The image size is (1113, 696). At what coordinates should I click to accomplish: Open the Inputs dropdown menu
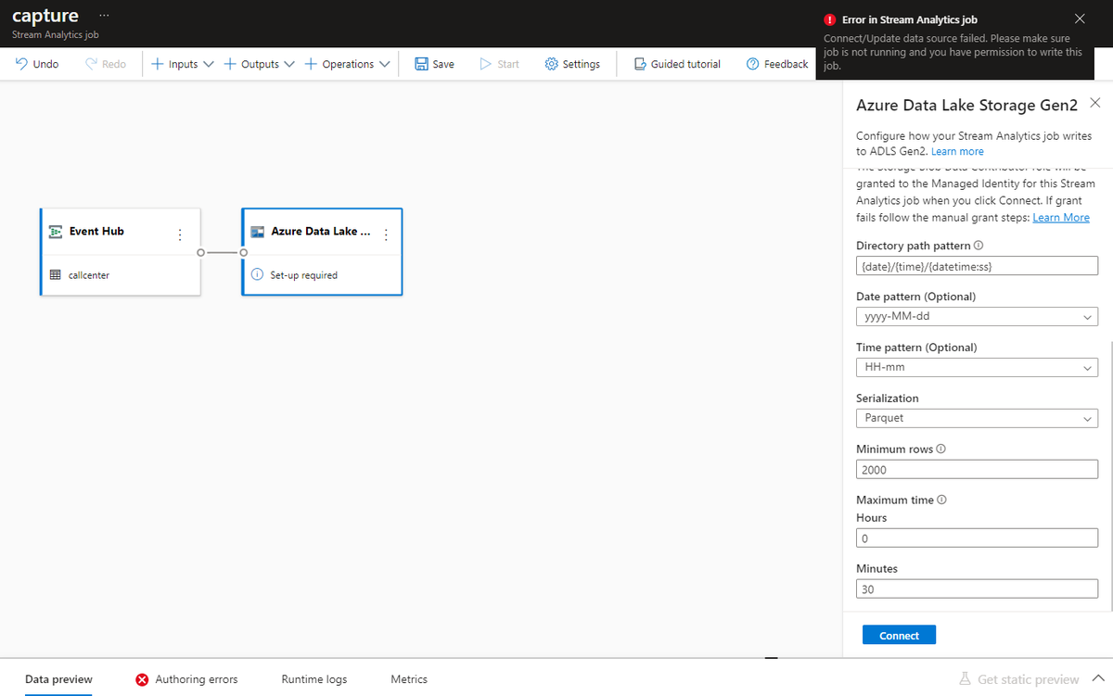[x=182, y=64]
